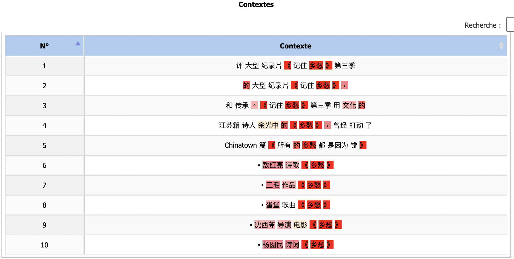Click highlighted 蛋堡 in row 8
Screen dimensions: 514x259
(x=273, y=205)
